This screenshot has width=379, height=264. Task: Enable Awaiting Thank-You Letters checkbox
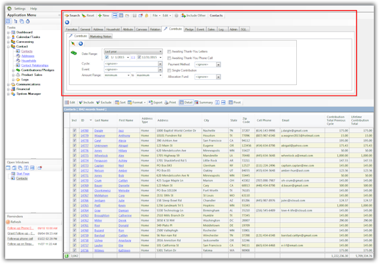(170, 52)
